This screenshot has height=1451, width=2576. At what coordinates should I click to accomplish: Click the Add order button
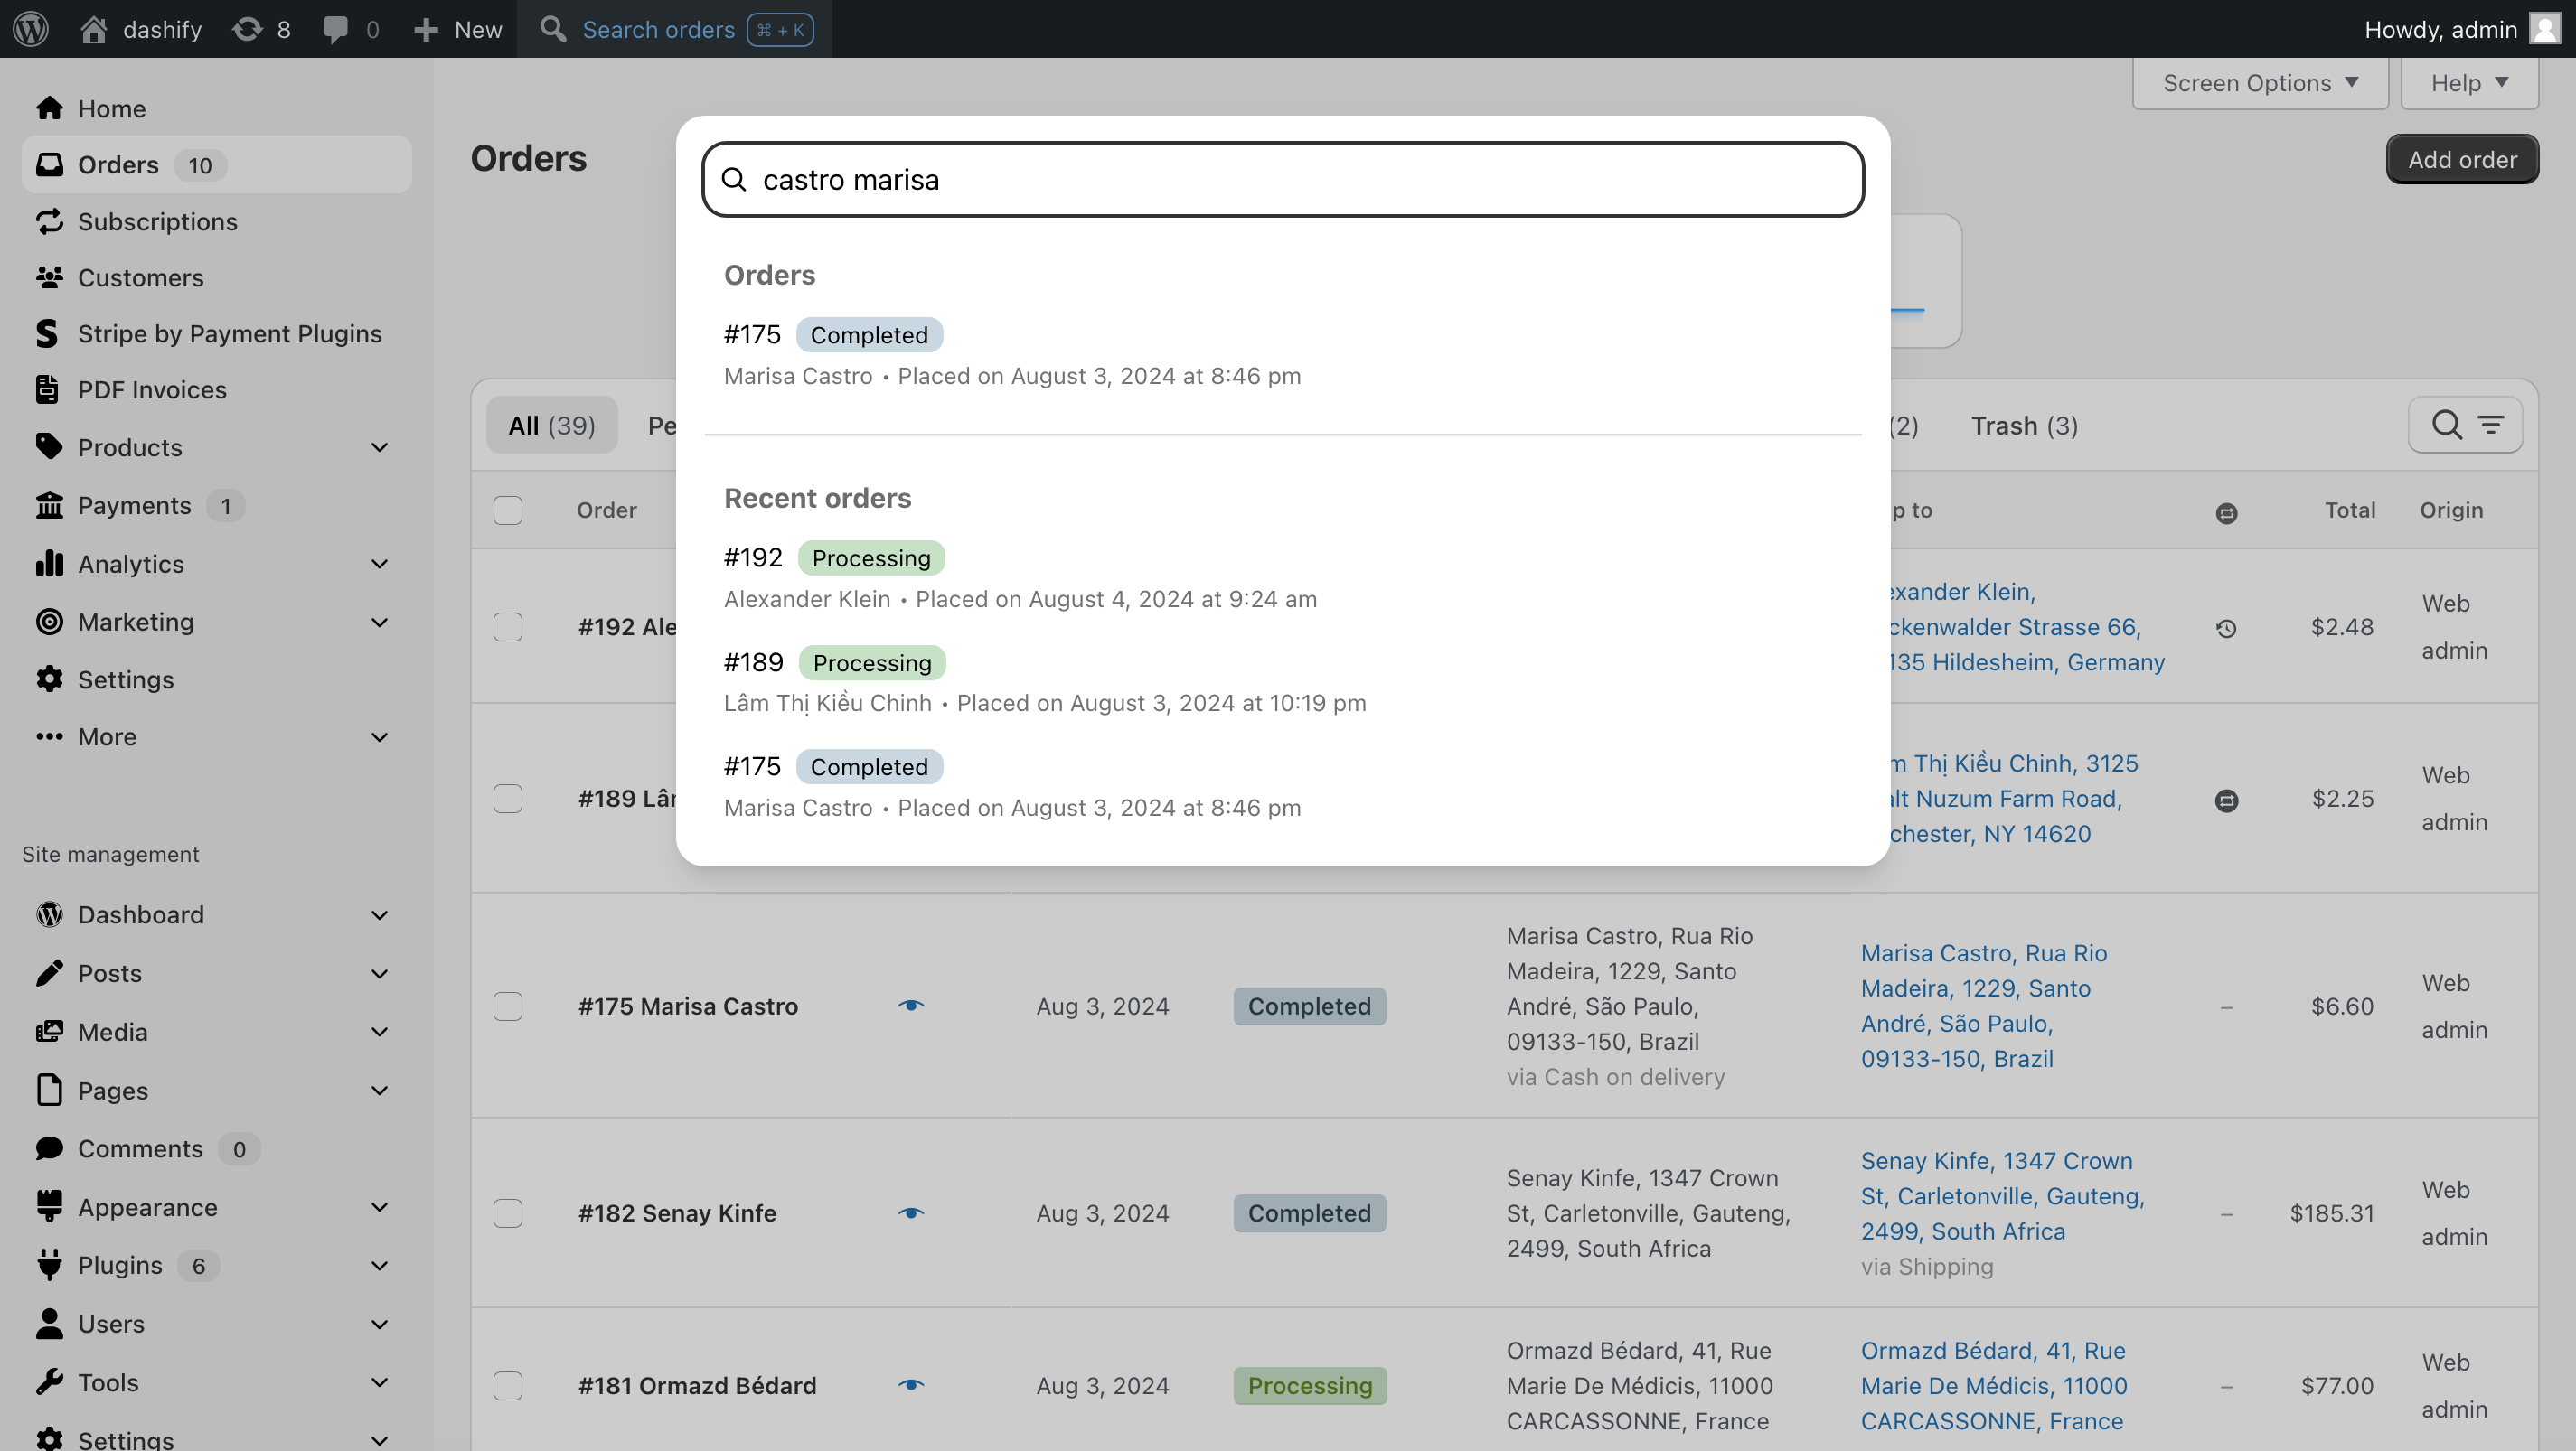pyautogui.click(x=2463, y=159)
